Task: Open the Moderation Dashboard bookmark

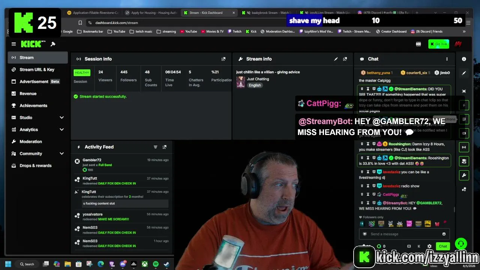Action: (x=277, y=31)
